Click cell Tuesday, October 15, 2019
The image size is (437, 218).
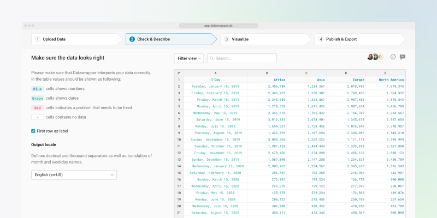point(215,146)
